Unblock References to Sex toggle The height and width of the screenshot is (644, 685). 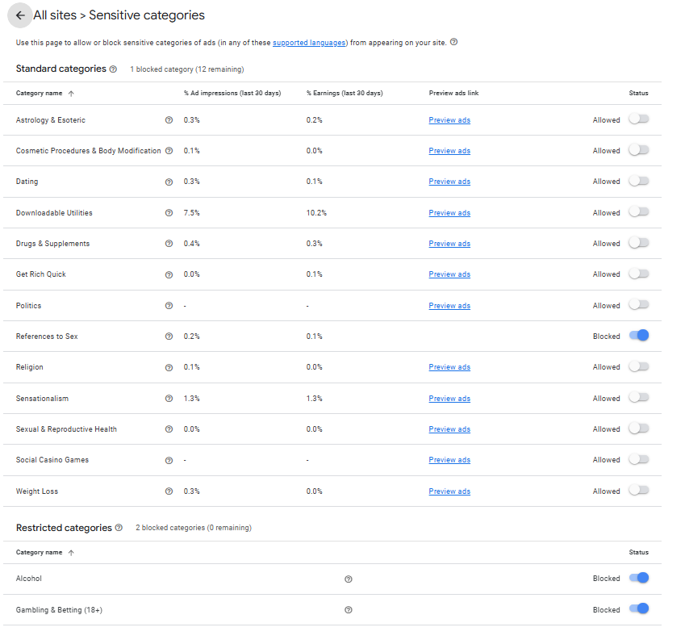click(x=638, y=336)
